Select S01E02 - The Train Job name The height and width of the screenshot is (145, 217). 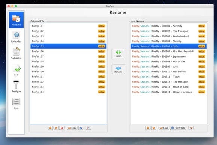(168, 31)
